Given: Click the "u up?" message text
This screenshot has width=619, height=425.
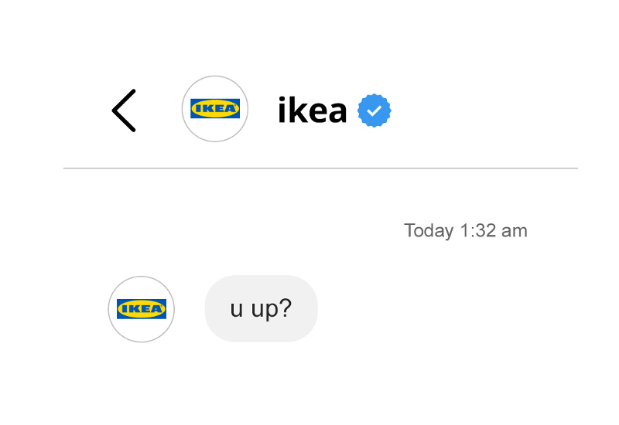Looking at the screenshot, I should [262, 308].
